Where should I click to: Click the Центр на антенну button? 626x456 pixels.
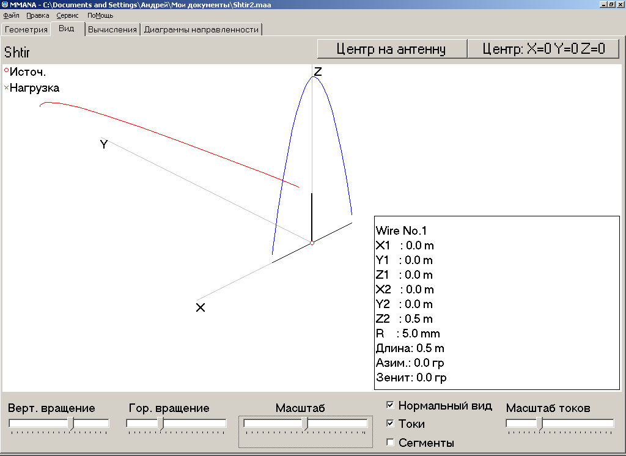tap(391, 49)
